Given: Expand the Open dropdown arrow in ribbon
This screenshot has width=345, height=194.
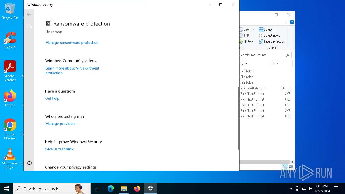Looking at the screenshot, I should 253,30.
